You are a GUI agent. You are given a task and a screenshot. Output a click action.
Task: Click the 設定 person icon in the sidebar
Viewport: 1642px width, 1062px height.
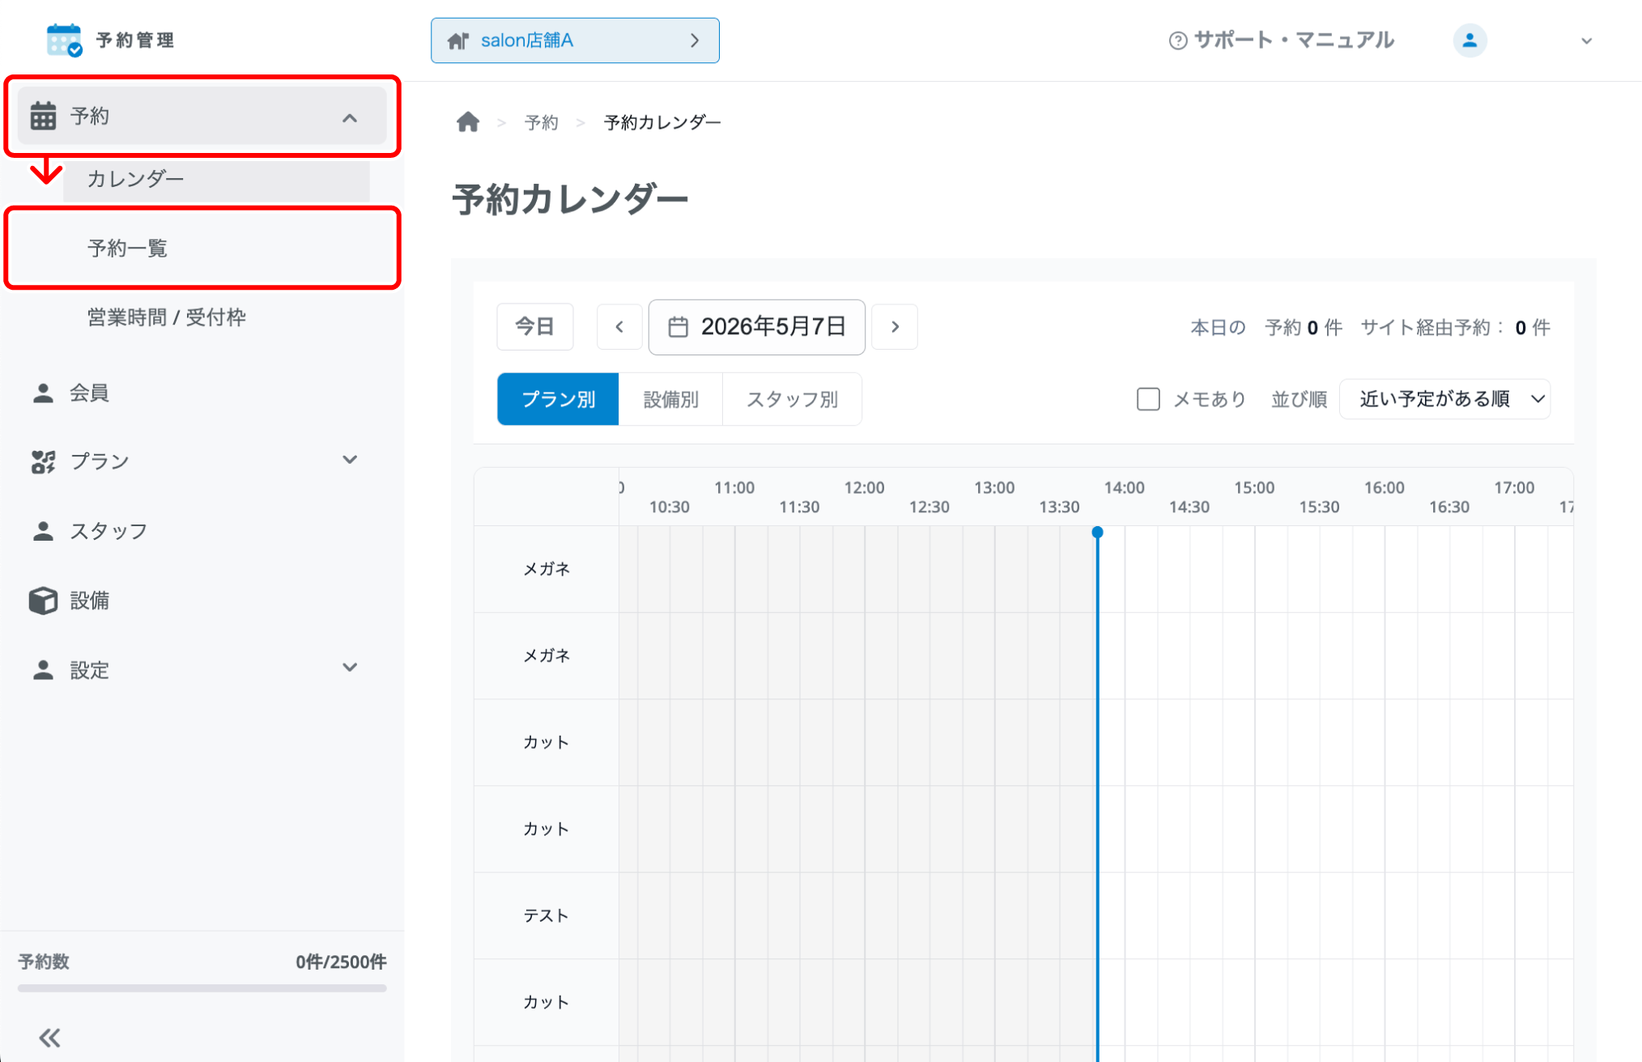43,670
